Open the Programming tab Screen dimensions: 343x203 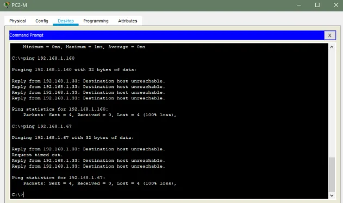[x=96, y=21]
